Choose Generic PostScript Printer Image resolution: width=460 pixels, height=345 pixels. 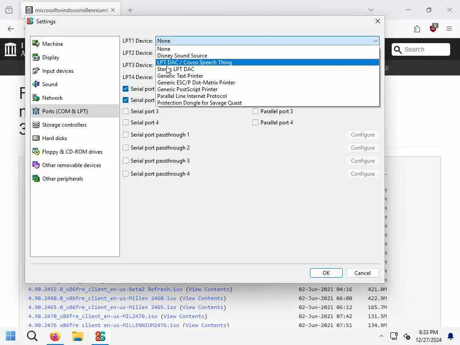(x=267, y=89)
